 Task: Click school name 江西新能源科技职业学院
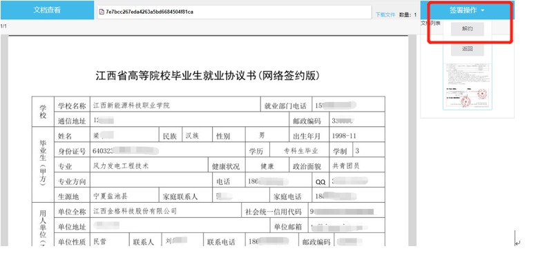pos(132,105)
